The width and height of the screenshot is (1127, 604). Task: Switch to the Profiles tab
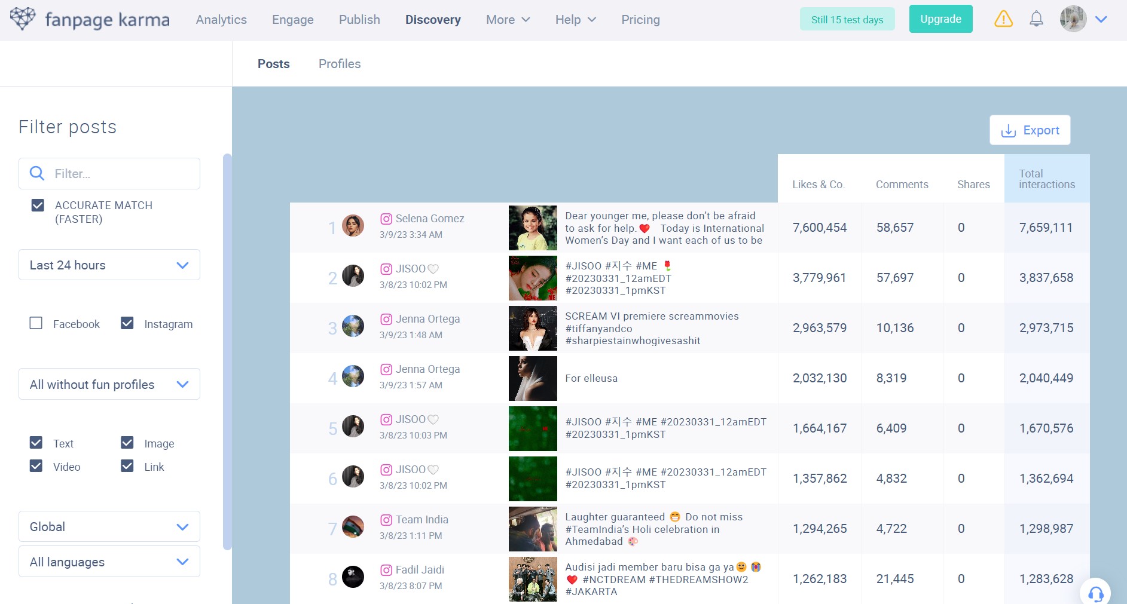coord(340,64)
